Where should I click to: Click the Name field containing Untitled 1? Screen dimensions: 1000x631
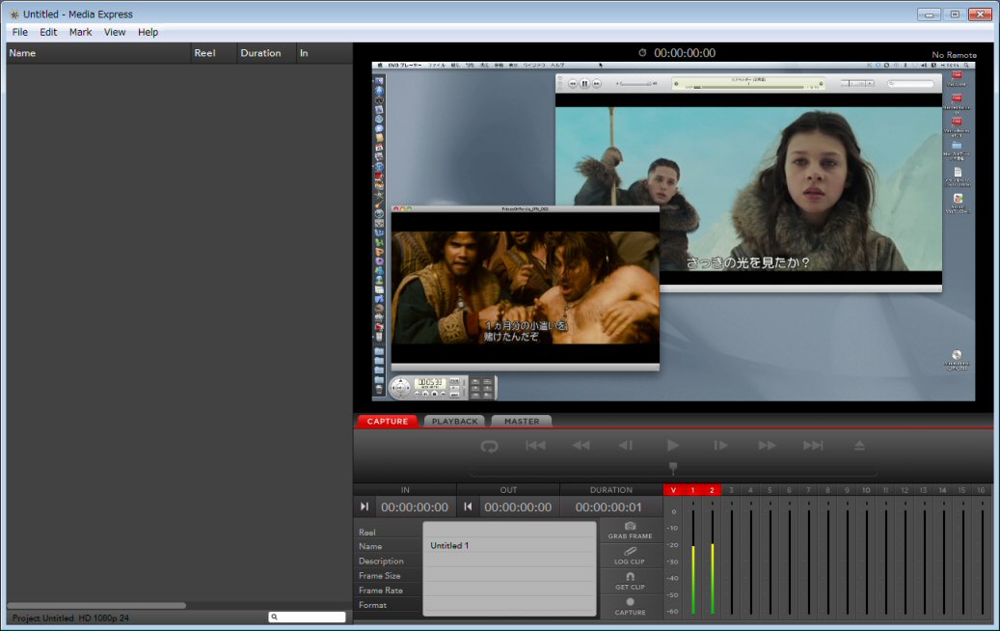pos(509,545)
